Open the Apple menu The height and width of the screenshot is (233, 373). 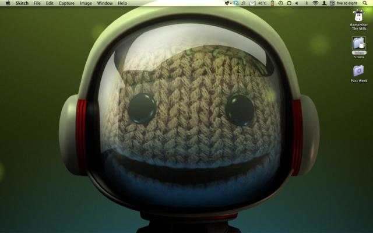coord(8,3)
